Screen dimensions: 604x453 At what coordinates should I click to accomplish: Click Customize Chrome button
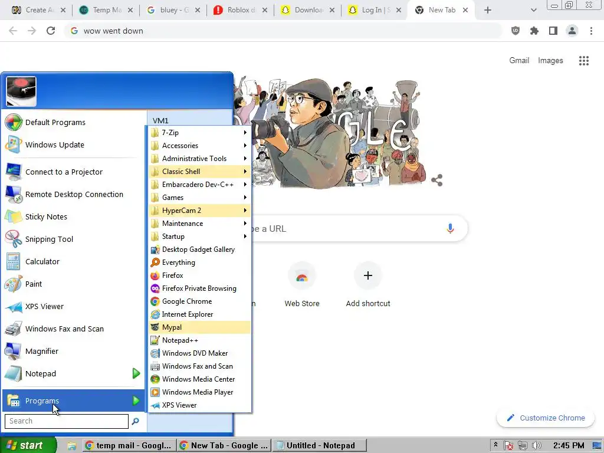[x=546, y=418]
